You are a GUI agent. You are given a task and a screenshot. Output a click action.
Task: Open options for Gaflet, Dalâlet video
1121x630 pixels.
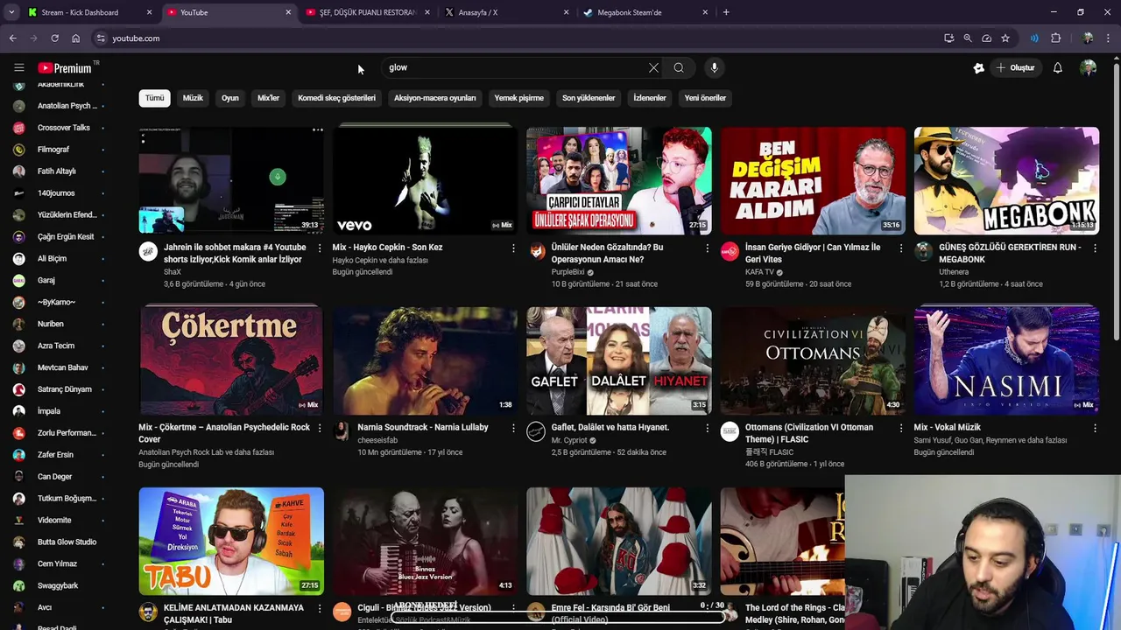click(x=708, y=429)
